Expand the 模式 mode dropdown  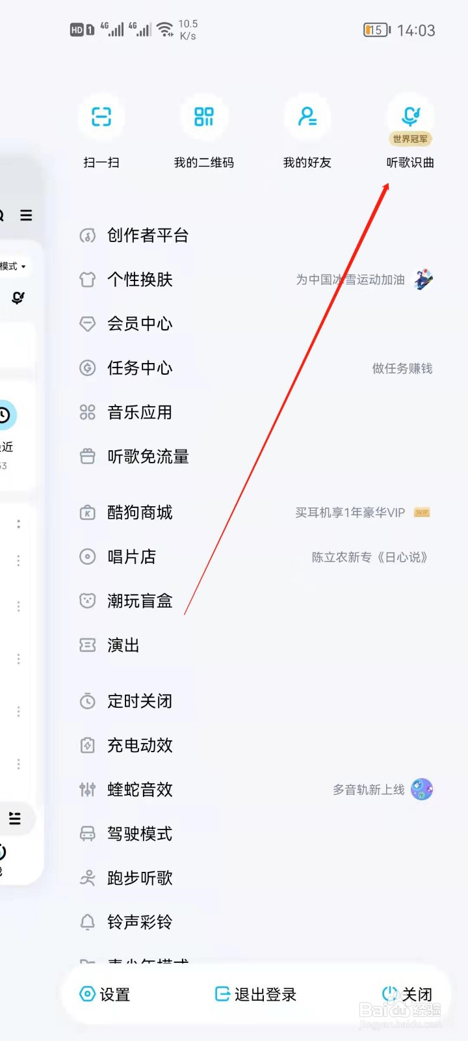tap(12, 266)
